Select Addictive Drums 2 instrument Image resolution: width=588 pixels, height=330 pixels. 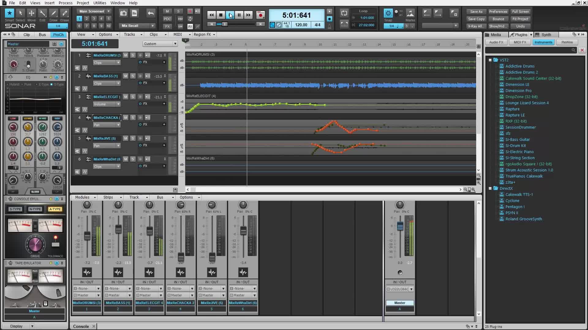pos(522,72)
